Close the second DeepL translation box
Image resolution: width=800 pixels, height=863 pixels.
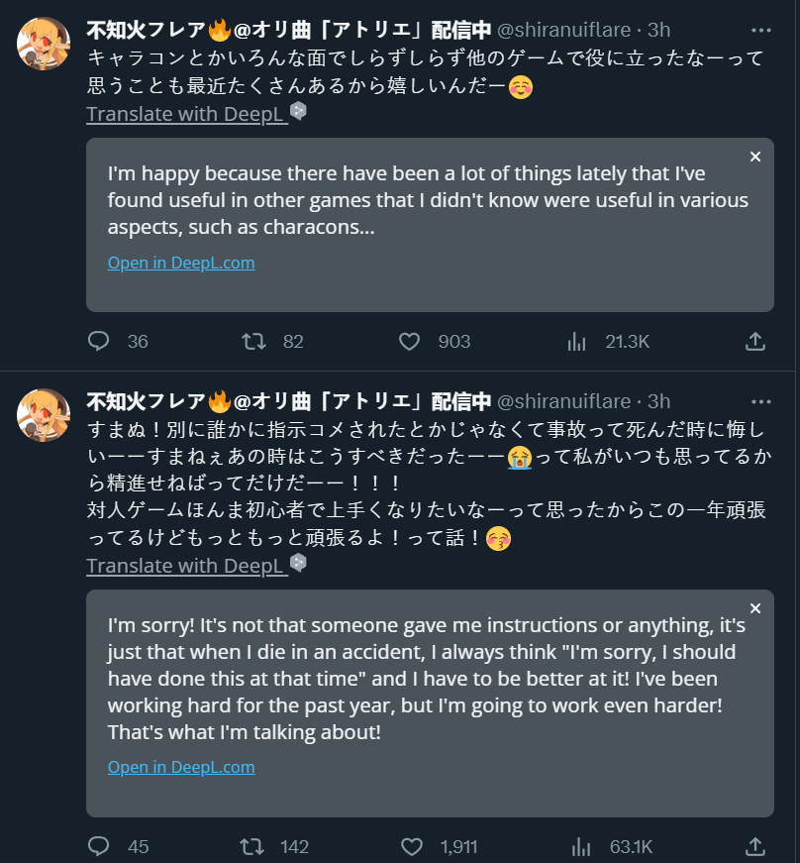(755, 608)
